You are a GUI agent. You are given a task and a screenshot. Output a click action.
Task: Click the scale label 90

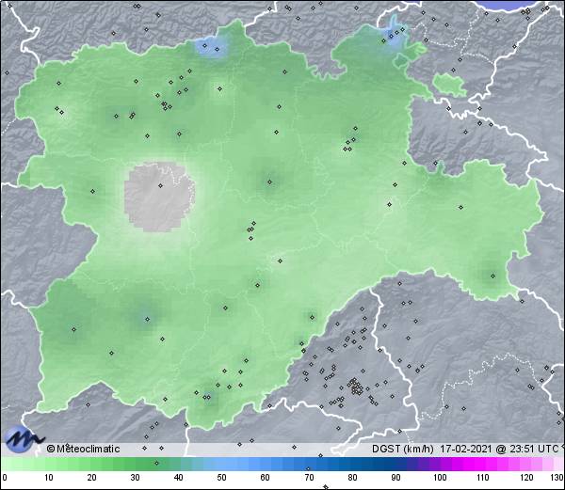pos(395,478)
